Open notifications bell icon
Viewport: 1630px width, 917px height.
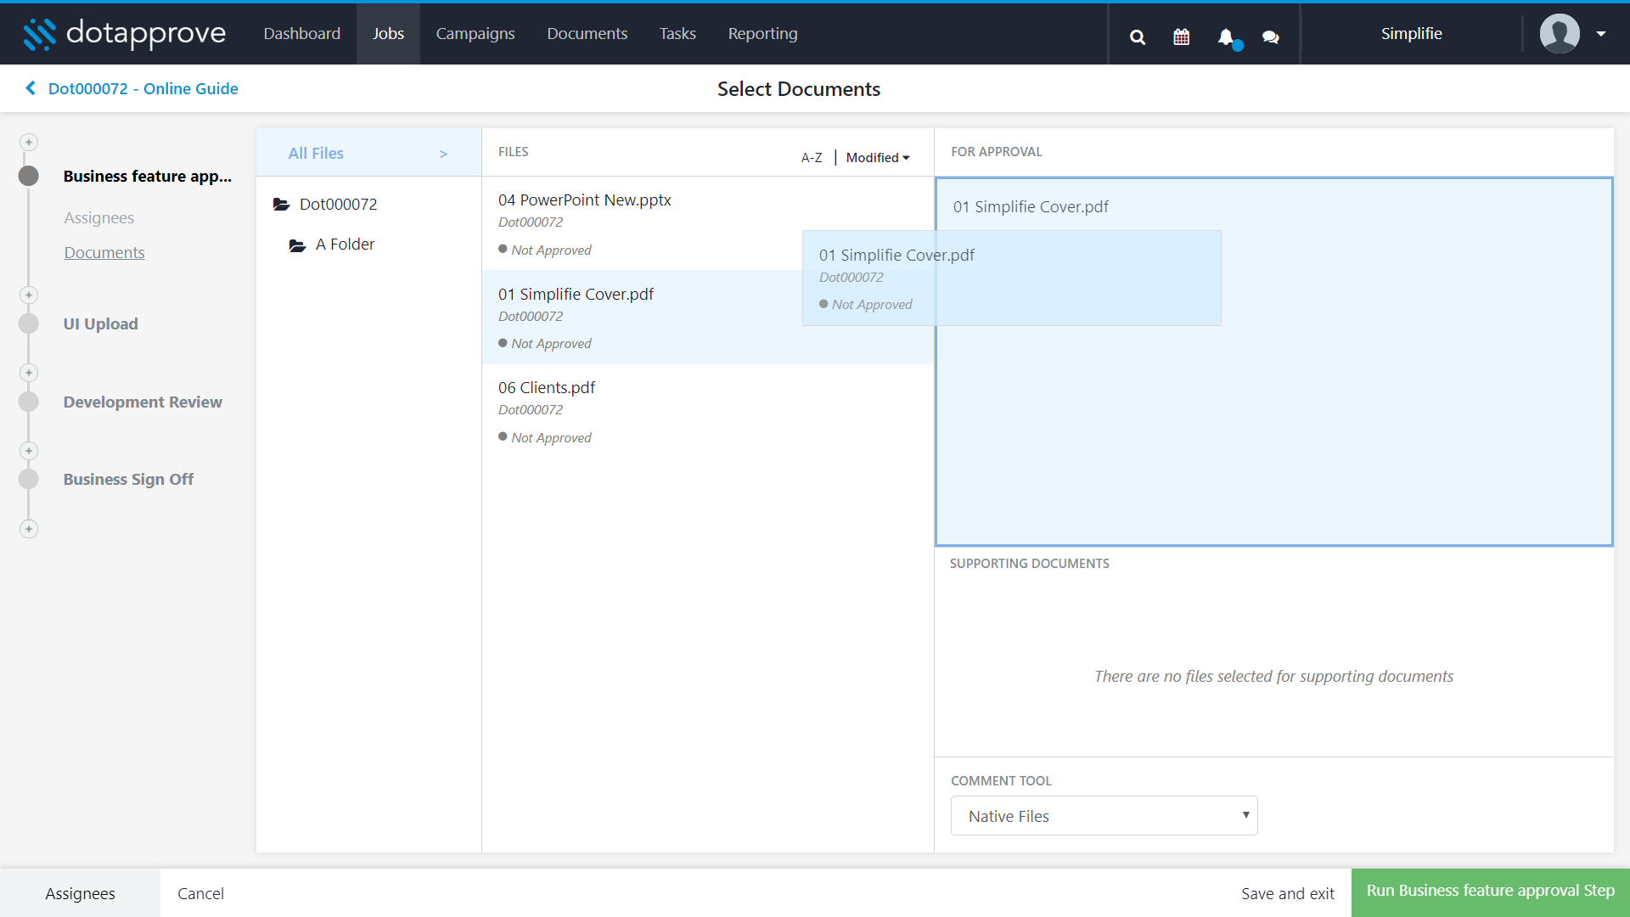click(x=1226, y=37)
